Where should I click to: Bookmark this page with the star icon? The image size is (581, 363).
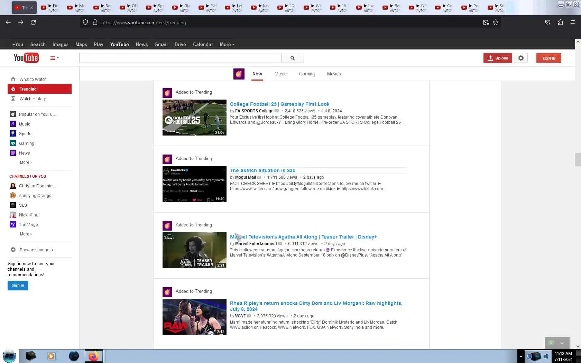pyautogui.click(x=496, y=22)
